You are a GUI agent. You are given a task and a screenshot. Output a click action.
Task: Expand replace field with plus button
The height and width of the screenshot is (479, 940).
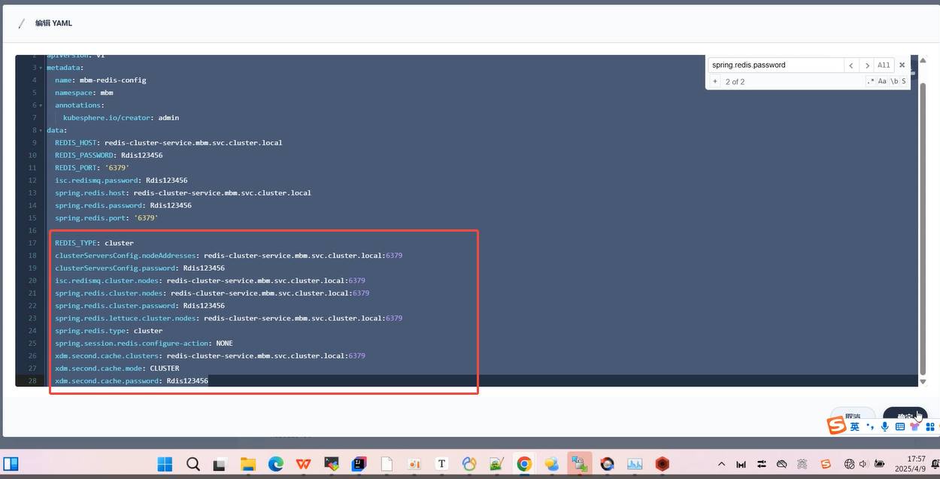point(715,81)
